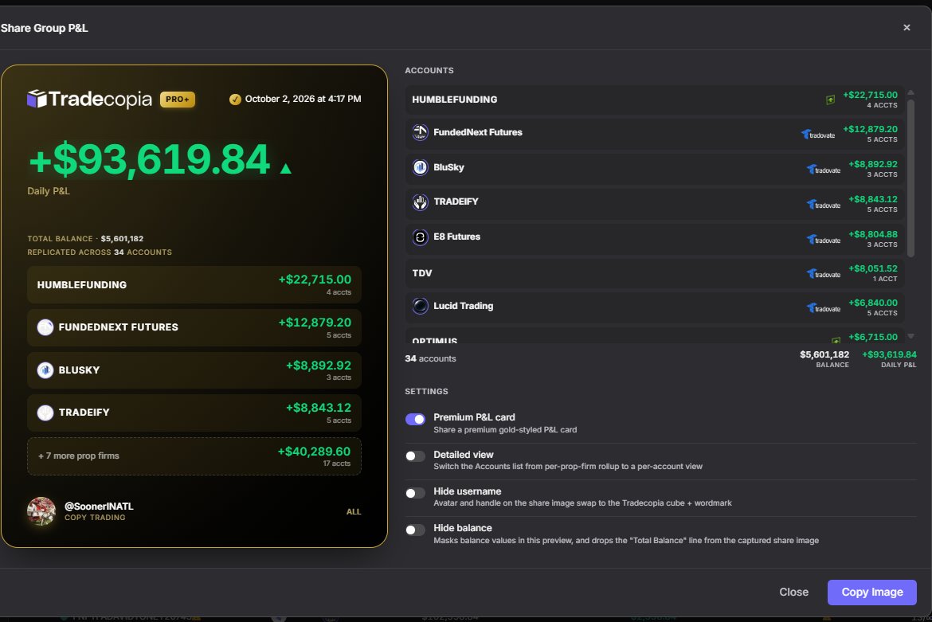Click the gold verified checkmark beside the date
This screenshot has height=622, width=932.
[235, 100]
